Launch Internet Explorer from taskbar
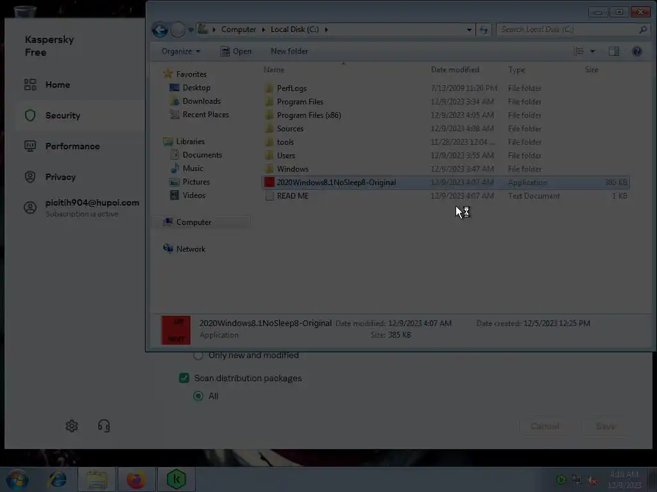Viewport: 657px width, 492px height. tap(57, 479)
